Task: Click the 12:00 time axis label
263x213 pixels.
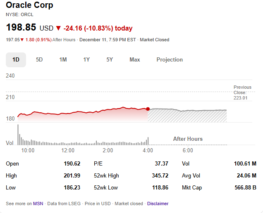Action: coord(68,150)
